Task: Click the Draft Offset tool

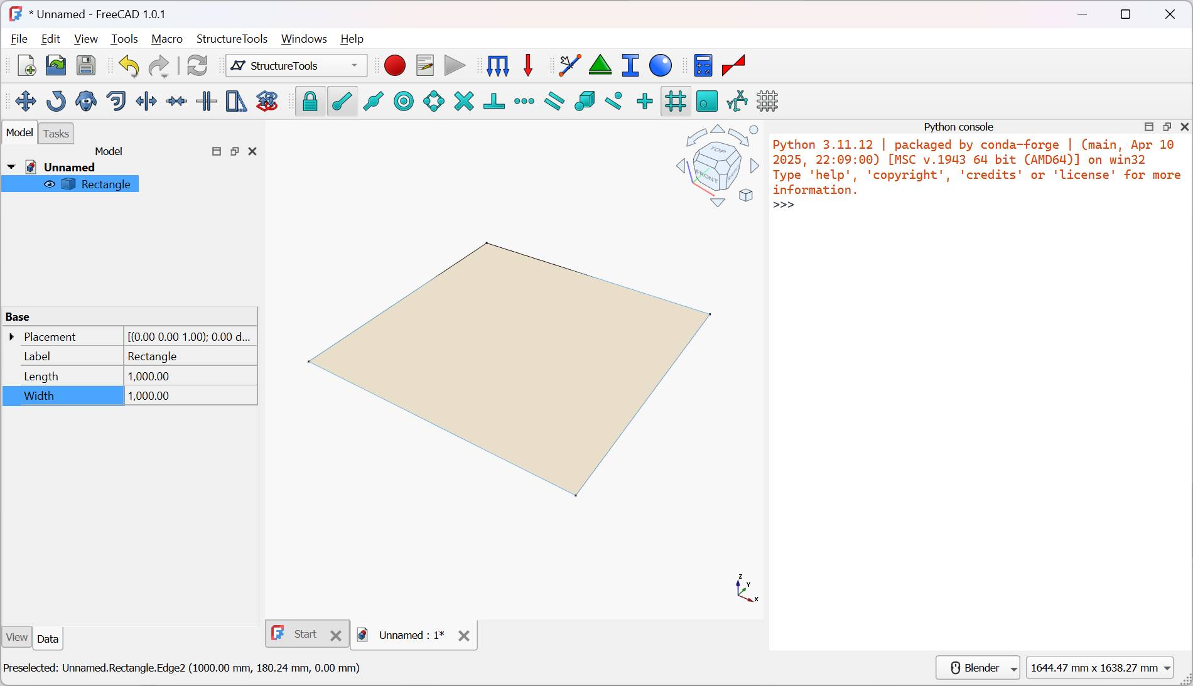Action: point(116,101)
